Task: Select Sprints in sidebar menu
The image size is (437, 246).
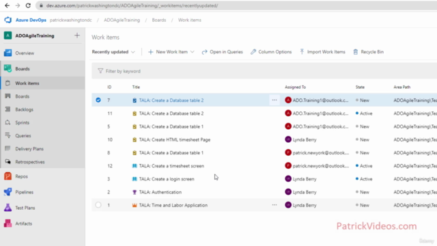Action: click(42, 122)
